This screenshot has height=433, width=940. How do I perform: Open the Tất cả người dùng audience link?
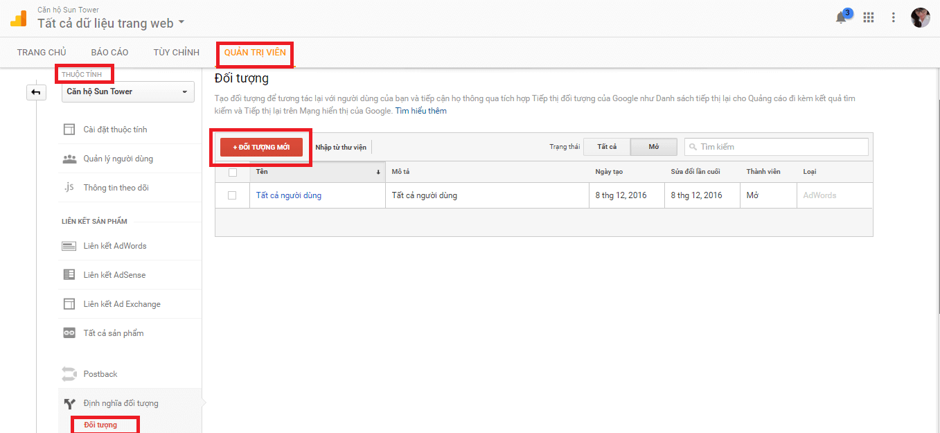289,195
